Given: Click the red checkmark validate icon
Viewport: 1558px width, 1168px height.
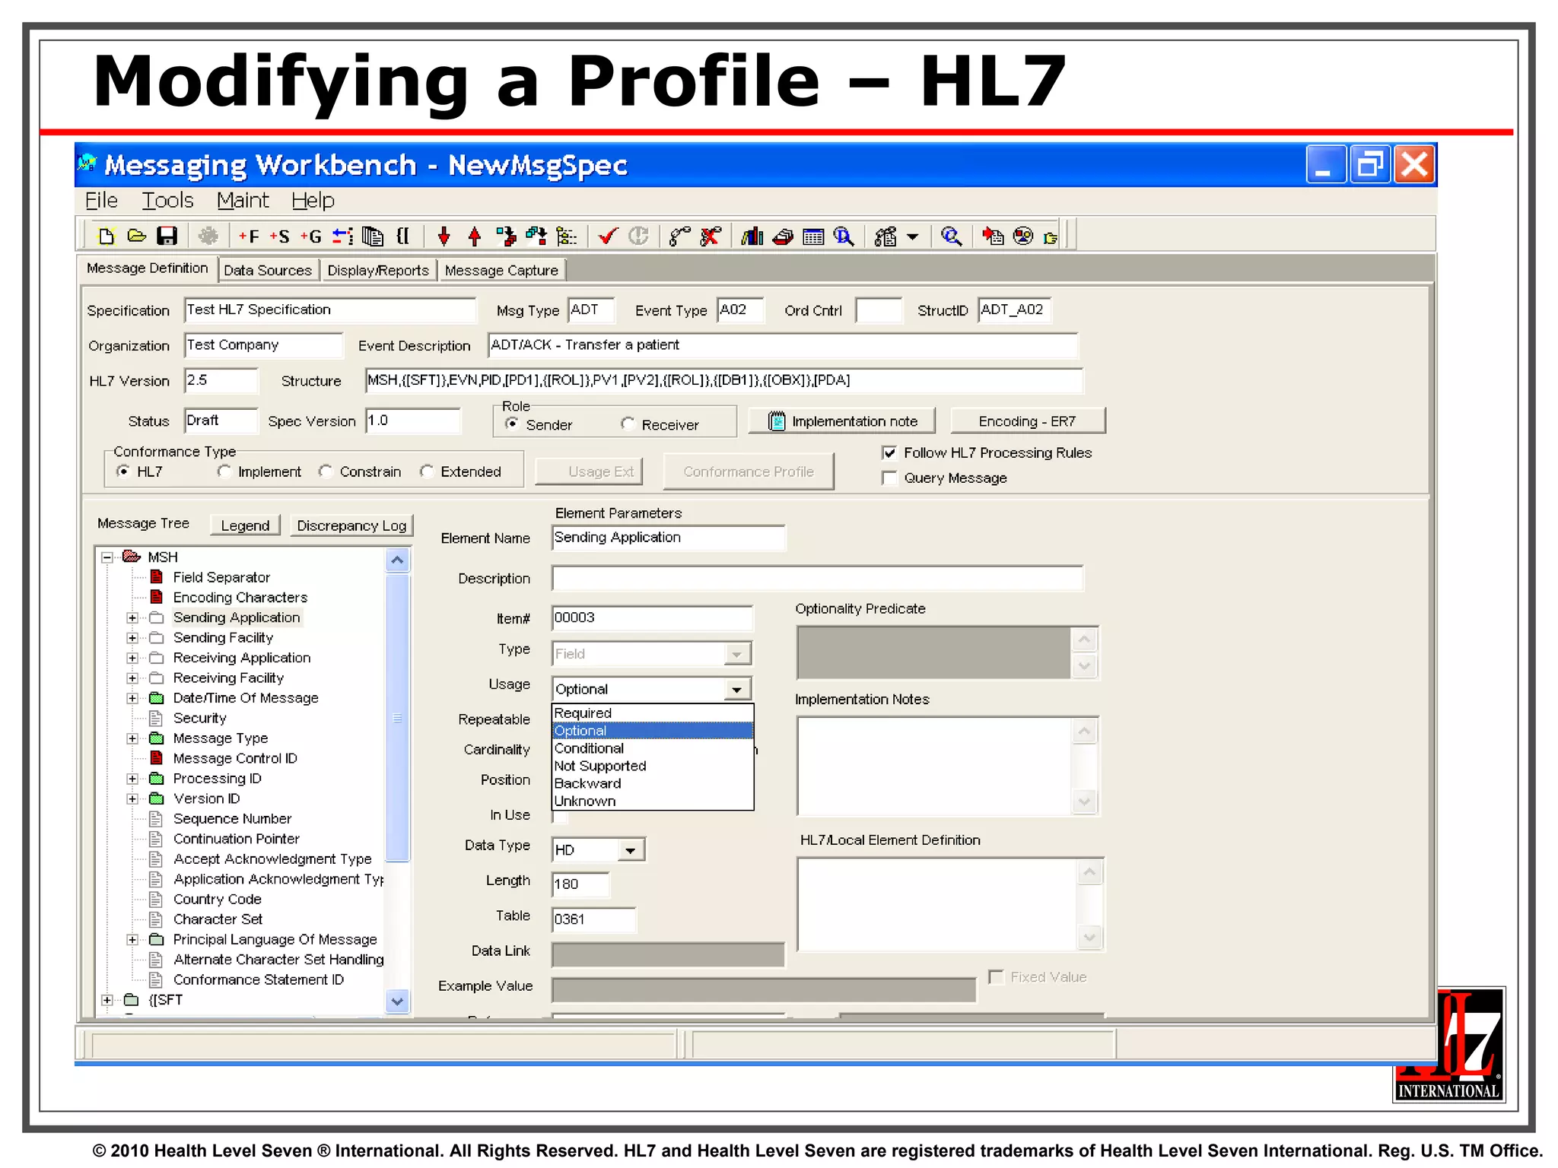Looking at the screenshot, I should coord(608,236).
